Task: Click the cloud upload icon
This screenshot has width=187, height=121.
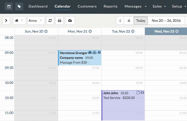Action: (x=70, y=21)
